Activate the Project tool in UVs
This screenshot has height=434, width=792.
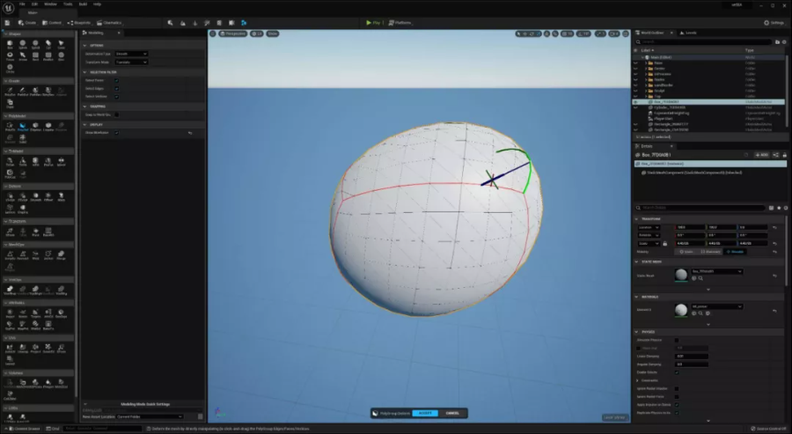point(35,349)
